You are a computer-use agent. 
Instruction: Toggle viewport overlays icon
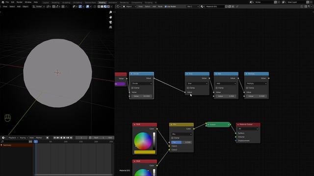coord(87,6)
